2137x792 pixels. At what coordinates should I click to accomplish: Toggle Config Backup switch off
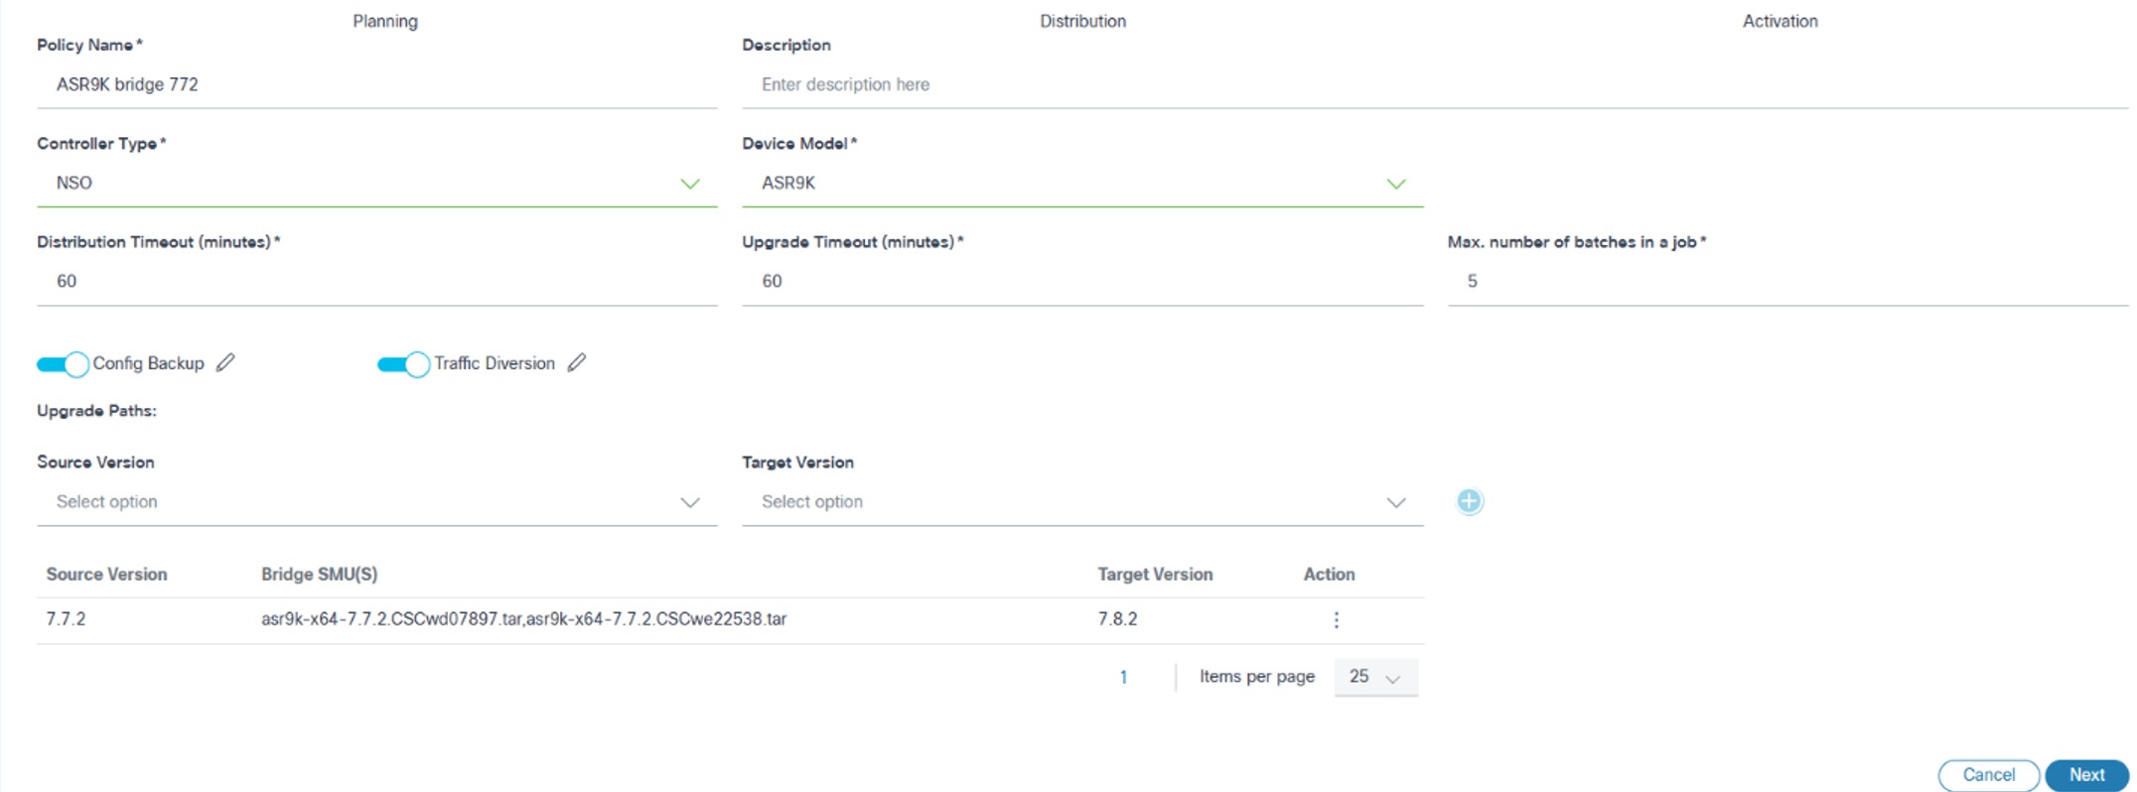pos(64,364)
